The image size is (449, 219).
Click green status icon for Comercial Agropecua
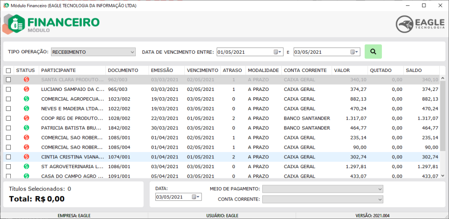coord(26,99)
